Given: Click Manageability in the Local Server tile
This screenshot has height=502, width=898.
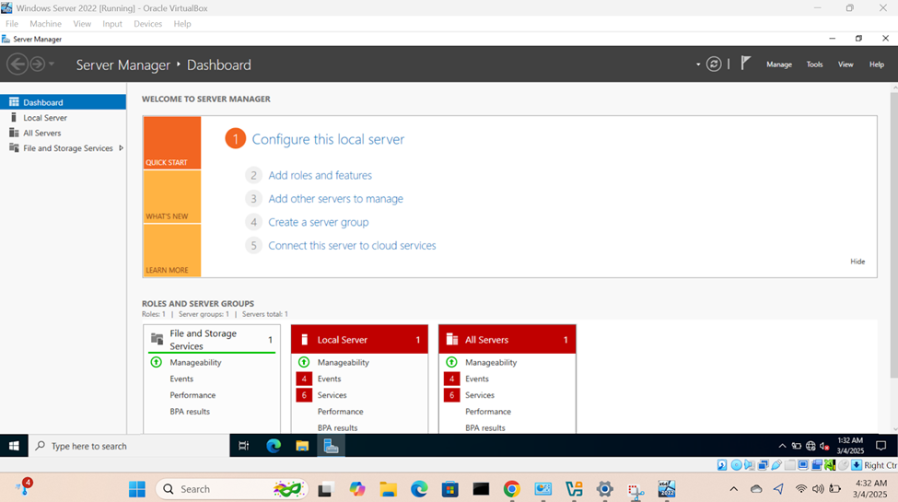Looking at the screenshot, I should tap(343, 362).
